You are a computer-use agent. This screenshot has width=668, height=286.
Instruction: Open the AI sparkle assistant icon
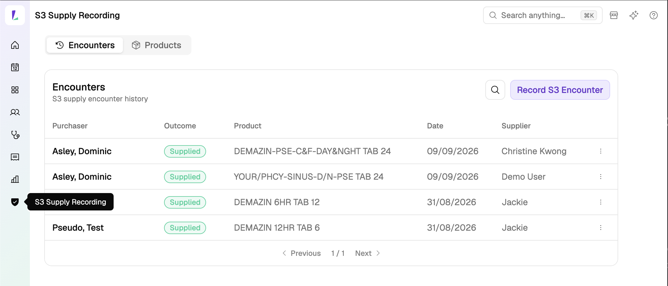pos(634,15)
